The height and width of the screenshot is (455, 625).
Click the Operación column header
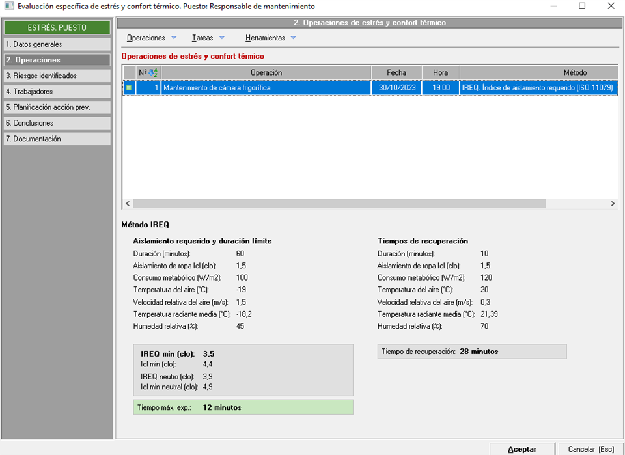pyautogui.click(x=266, y=73)
